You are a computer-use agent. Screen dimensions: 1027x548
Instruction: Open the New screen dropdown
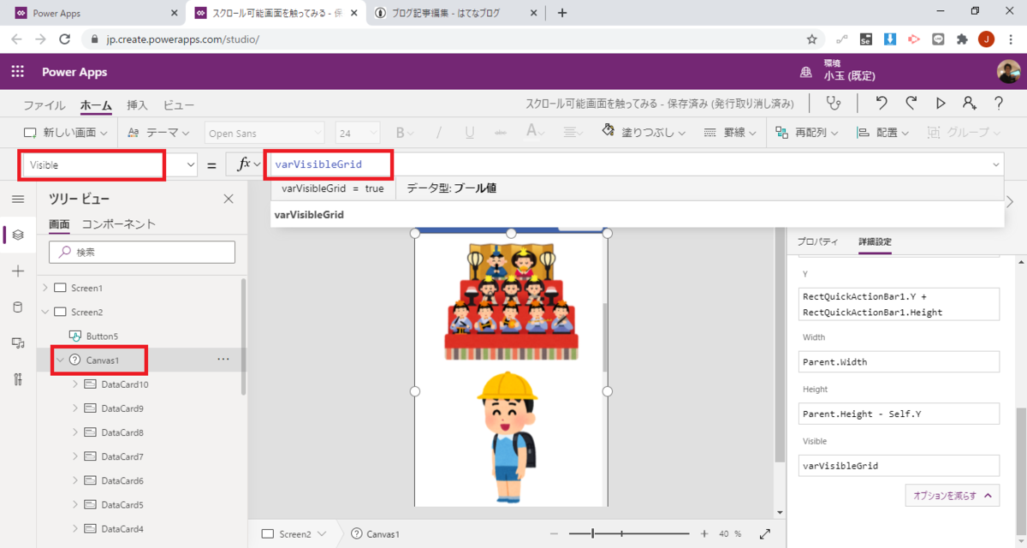coord(65,133)
